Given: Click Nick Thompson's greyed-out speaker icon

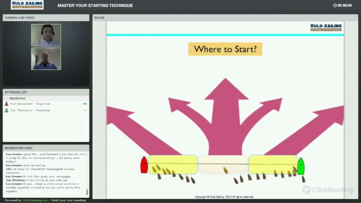Looking at the screenshot, I should point(85,110).
